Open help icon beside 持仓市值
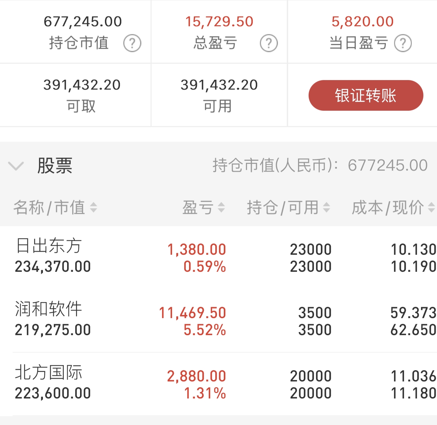The height and width of the screenshot is (425, 437). click(x=132, y=43)
